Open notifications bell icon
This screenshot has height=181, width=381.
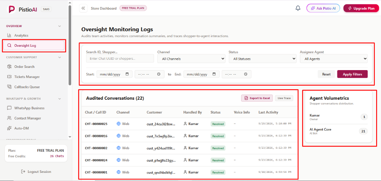pos(298,8)
